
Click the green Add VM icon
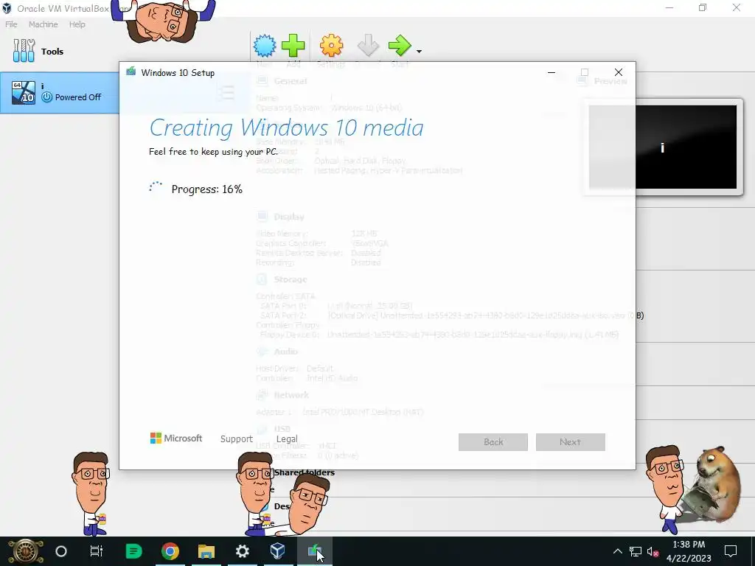(x=293, y=46)
